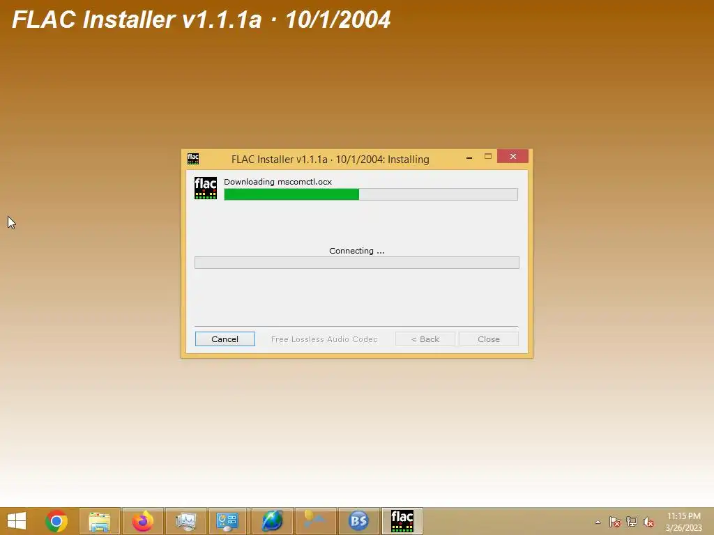
Task: Click the empty Connecting progress bar
Action: 356,263
